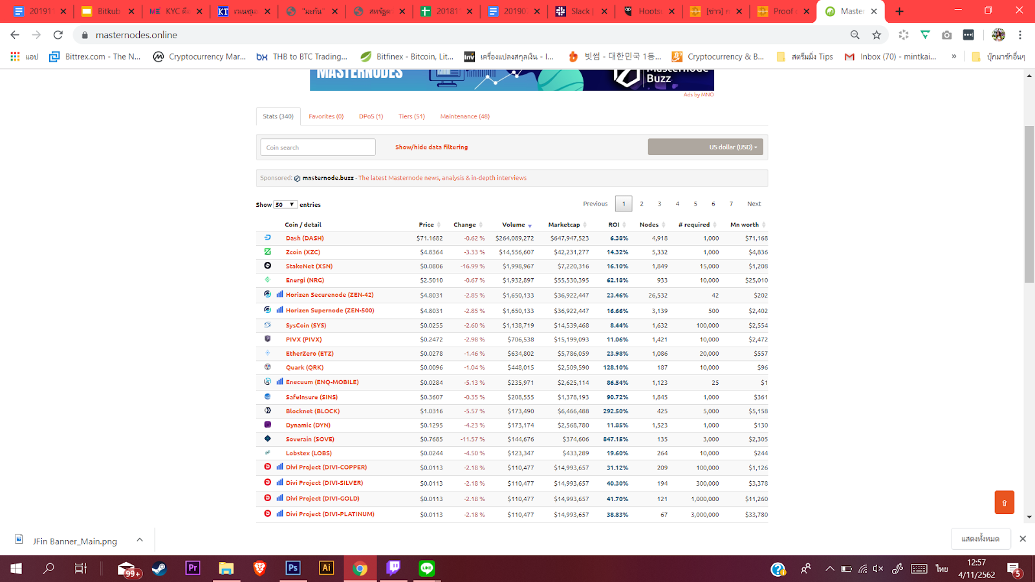Open the PIVX (PIVX) coin link
The image size is (1035, 582).
pos(303,339)
